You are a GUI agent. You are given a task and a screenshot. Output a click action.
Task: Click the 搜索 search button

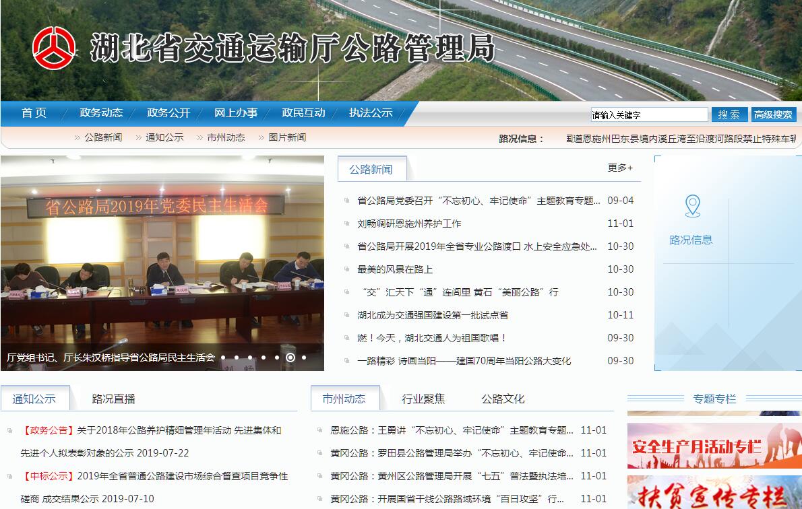click(729, 114)
